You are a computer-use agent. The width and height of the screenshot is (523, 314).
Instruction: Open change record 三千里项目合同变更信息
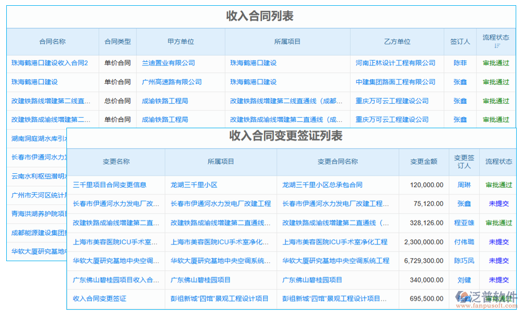(116, 185)
